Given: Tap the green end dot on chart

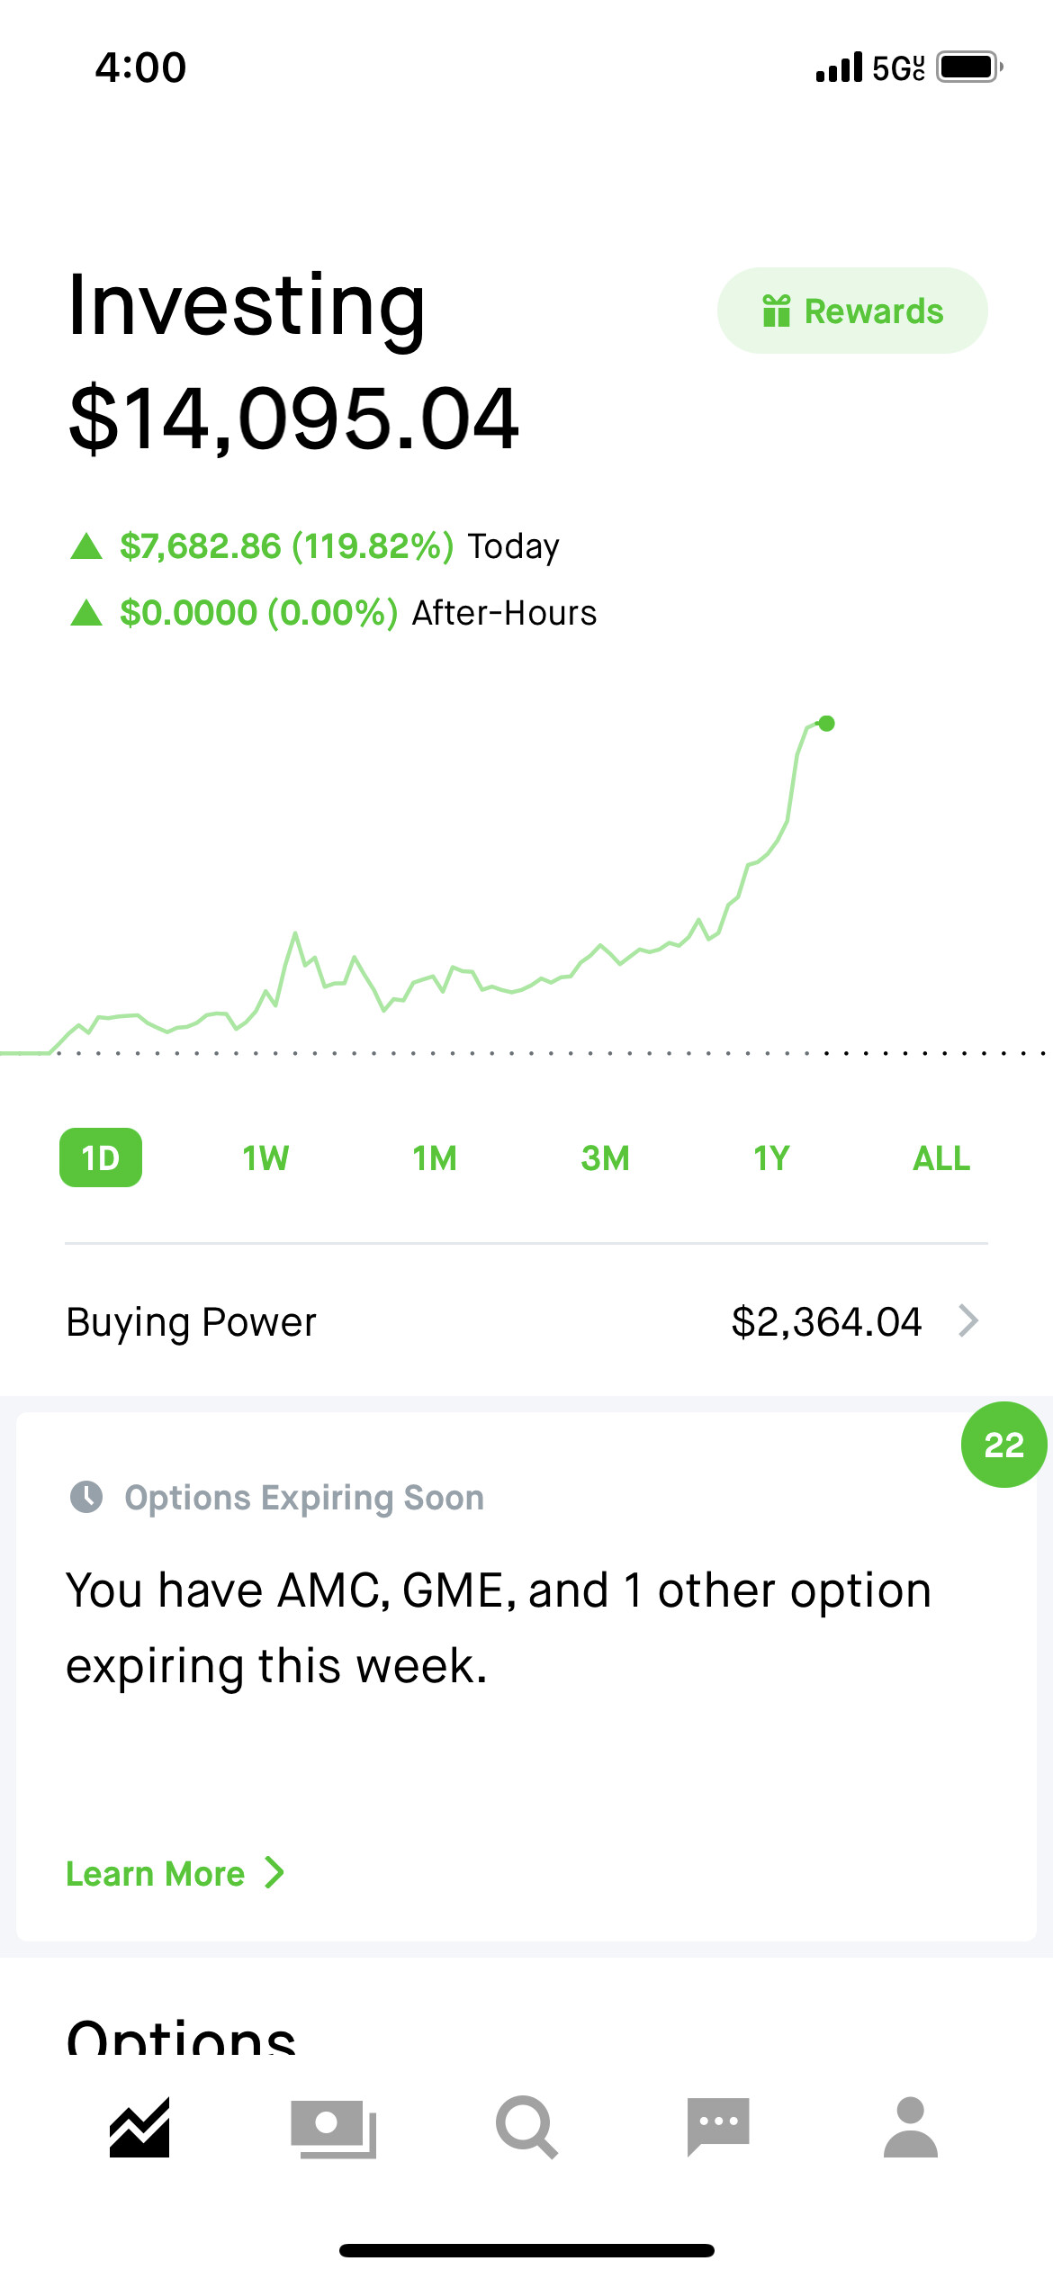Looking at the screenshot, I should tap(826, 723).
